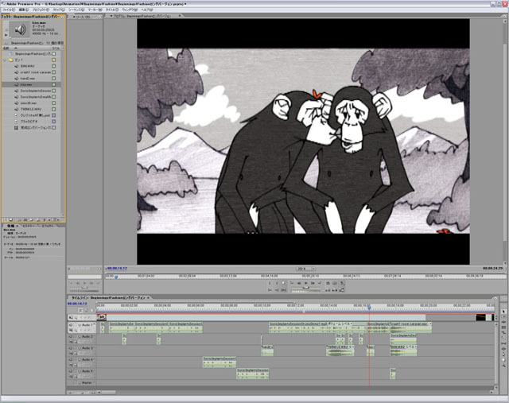Viewport: 509px width, 403px height.
Task: Select the Razor tool
Action: 503,338
